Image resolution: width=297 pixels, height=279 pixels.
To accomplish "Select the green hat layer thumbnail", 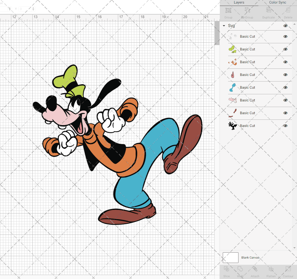I will click(x=233, y=49).
